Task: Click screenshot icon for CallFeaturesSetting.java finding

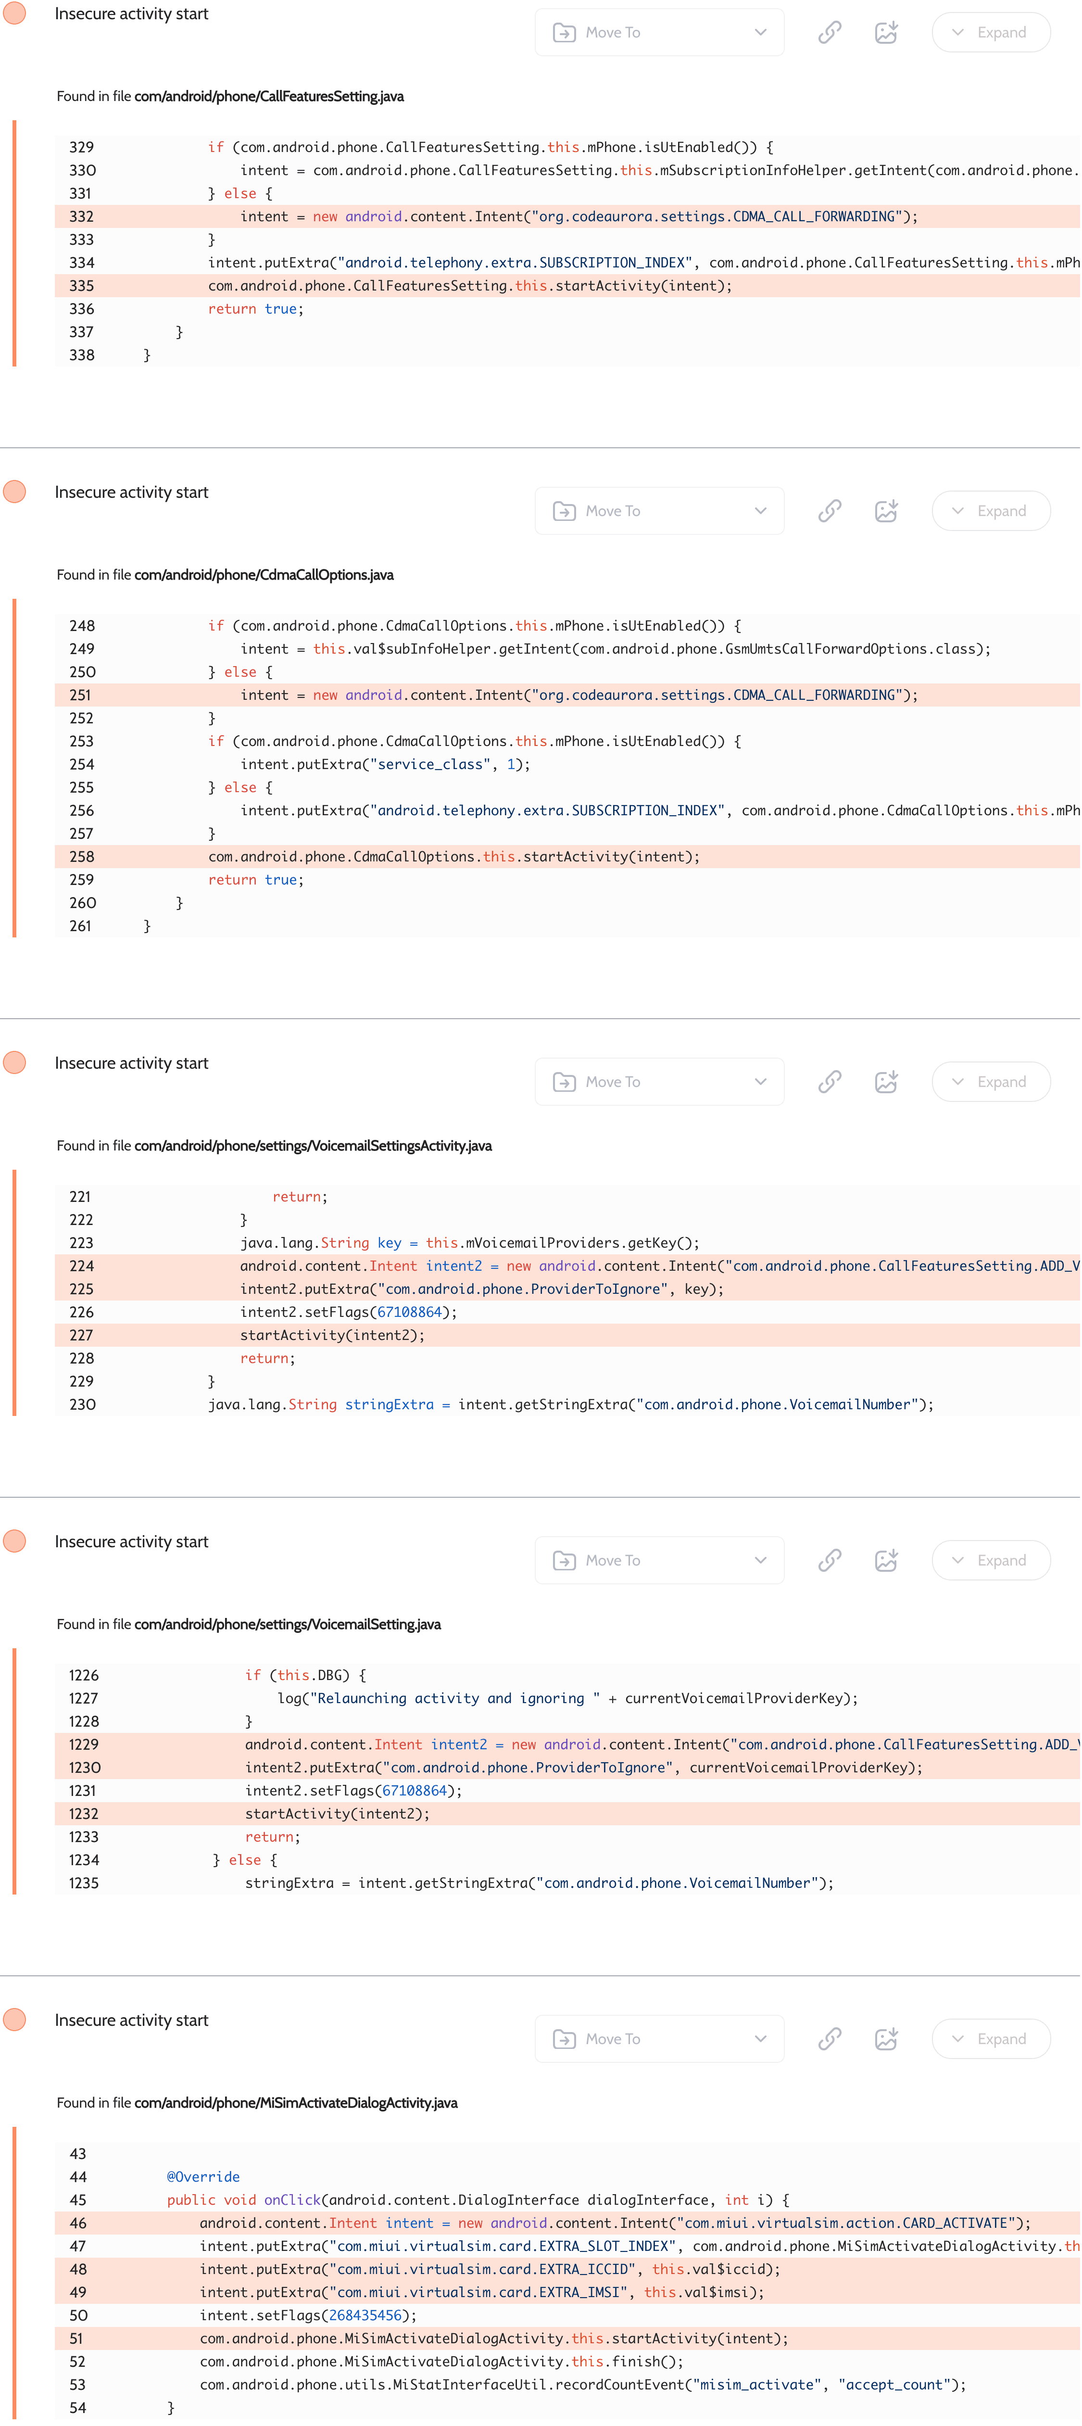Action: pyautogui.click(x=885, y=33)
